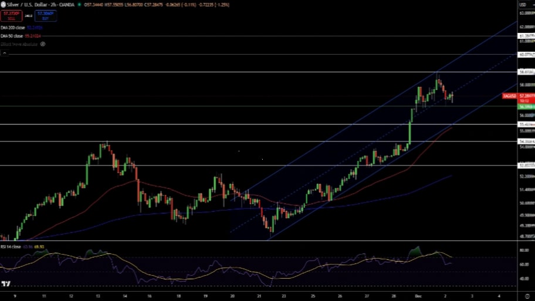Select the RSI 14 close indicator label
Image resolution: width=535 pixels, height=301 pixels.
[12, 247]
